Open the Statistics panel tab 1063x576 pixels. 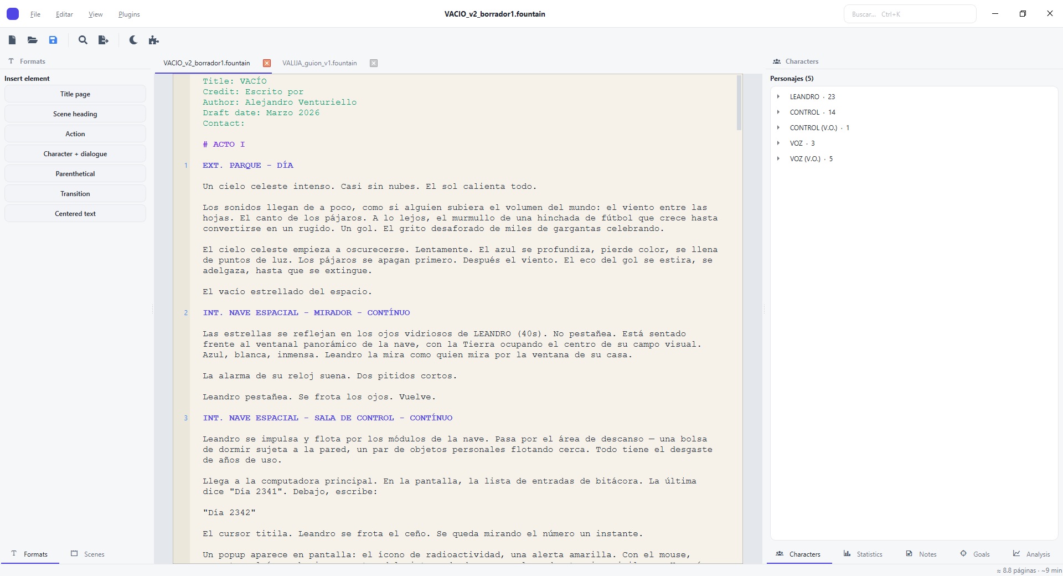[x=863, y=554]
